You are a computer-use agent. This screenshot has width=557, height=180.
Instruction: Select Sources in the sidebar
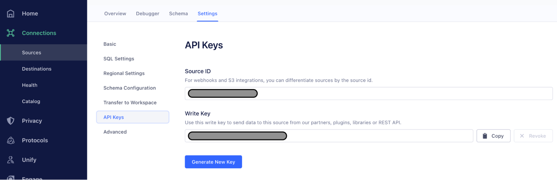(x=31, y=52)
